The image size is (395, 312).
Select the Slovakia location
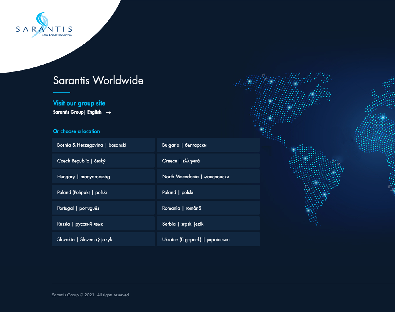103,239
